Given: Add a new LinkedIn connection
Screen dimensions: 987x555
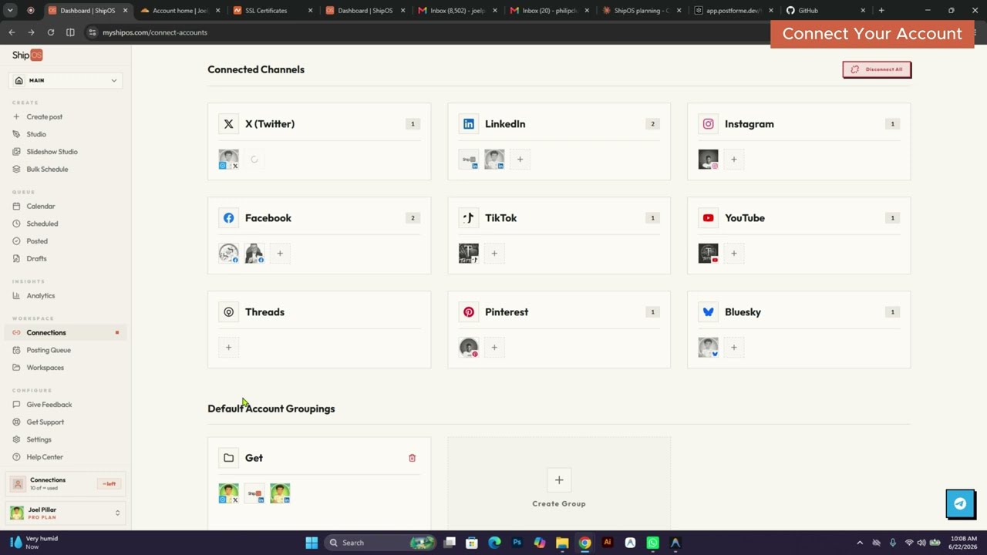Looking at the screenshot, I should pos(520,160).
